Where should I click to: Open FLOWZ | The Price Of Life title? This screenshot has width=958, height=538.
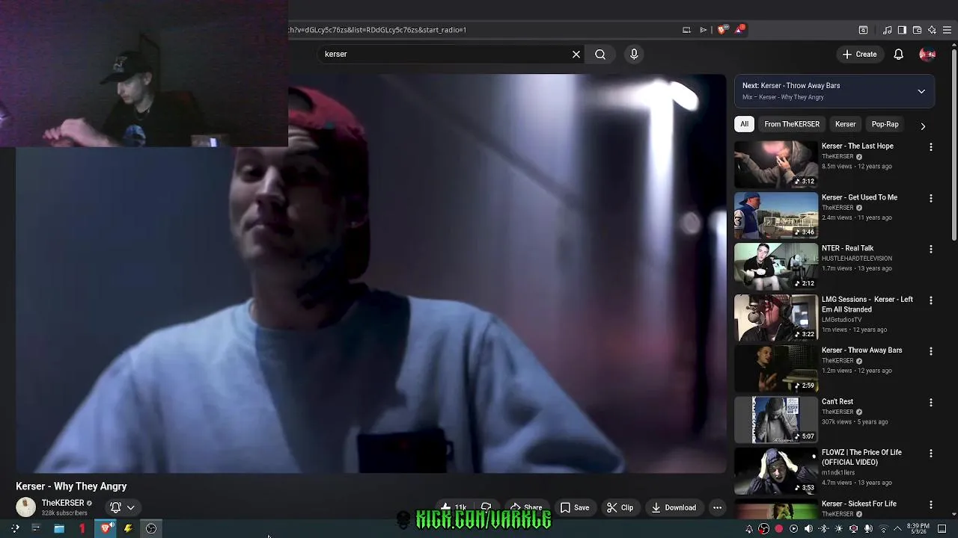pos(861,457)
